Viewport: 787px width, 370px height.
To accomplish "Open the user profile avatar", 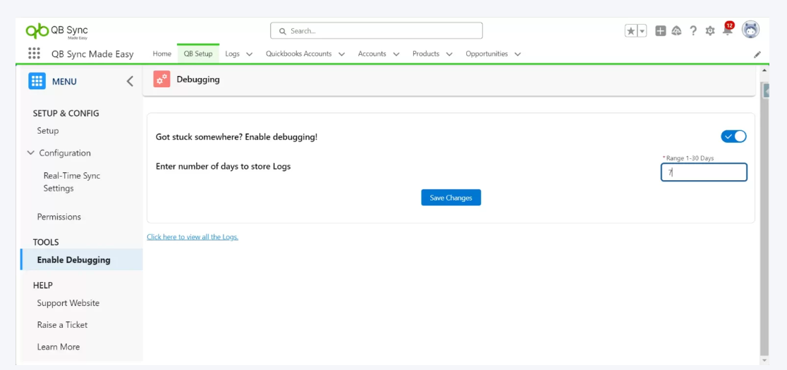I will 750,30.
